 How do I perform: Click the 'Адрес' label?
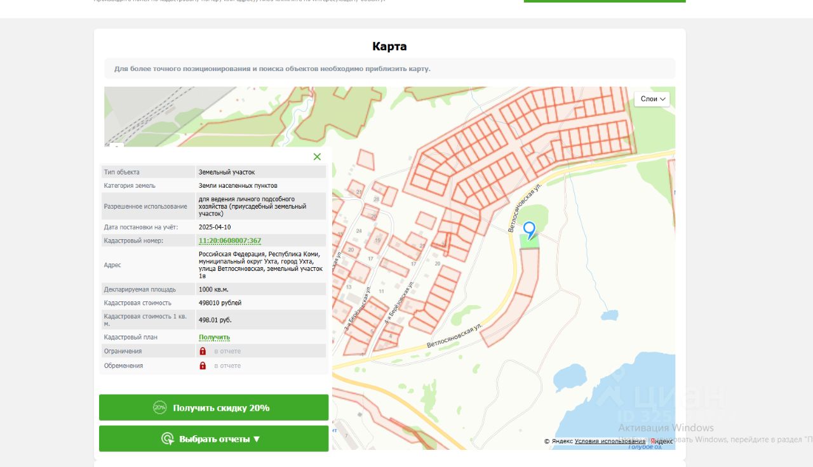click(112, 265)
